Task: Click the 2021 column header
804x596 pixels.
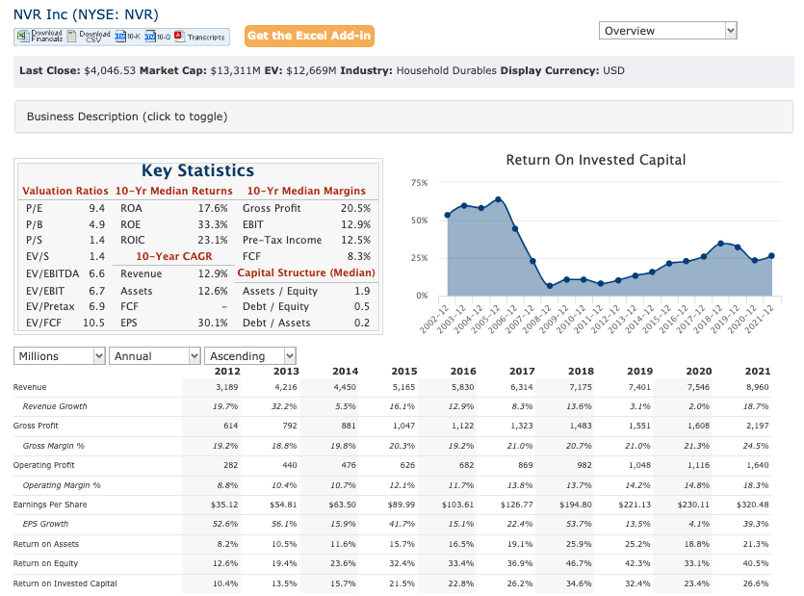Action: [758, 372]
